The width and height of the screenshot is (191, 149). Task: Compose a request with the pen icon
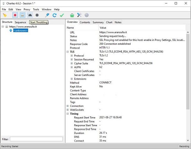(47, 15)
